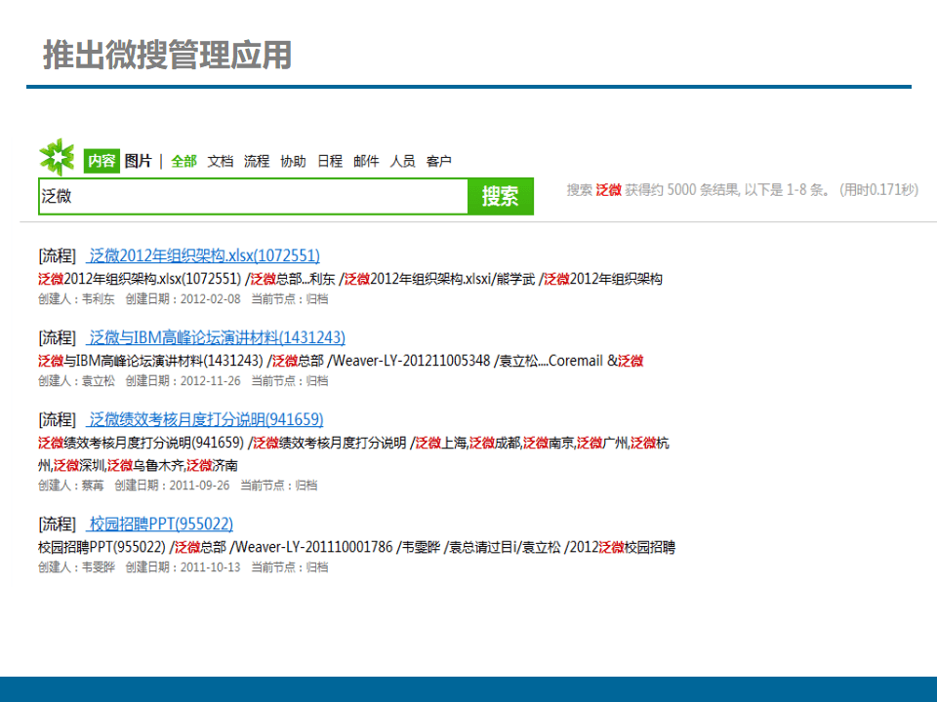Click creation date 2011-09-26
937x702 pixels.
[x=199, y=486]
